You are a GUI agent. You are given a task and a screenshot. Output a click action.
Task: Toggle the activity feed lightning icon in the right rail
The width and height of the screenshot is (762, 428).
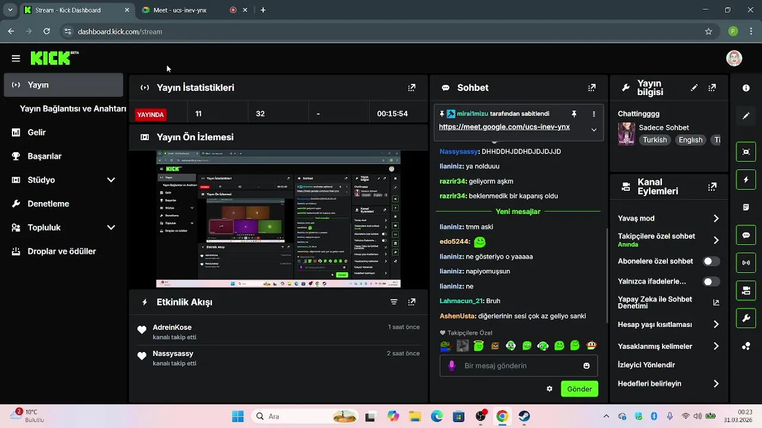[x=746, y=180]
